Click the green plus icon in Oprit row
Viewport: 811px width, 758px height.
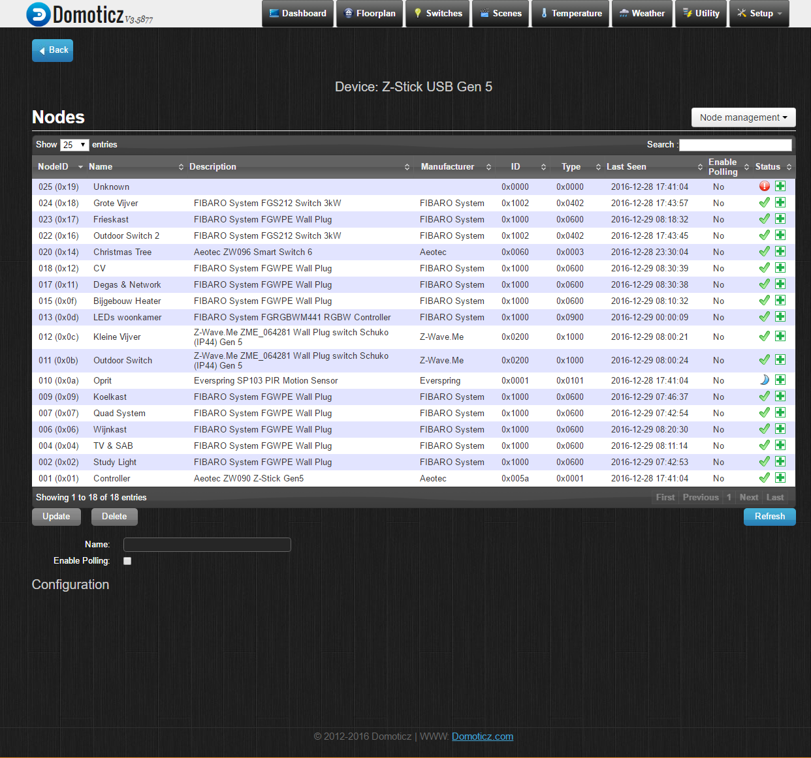point(780,380)
